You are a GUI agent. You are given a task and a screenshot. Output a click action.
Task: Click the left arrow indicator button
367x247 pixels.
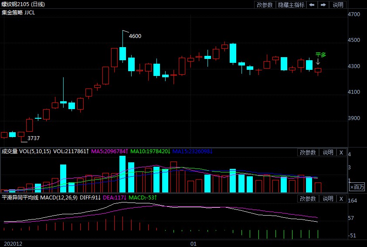click(312, 5)
